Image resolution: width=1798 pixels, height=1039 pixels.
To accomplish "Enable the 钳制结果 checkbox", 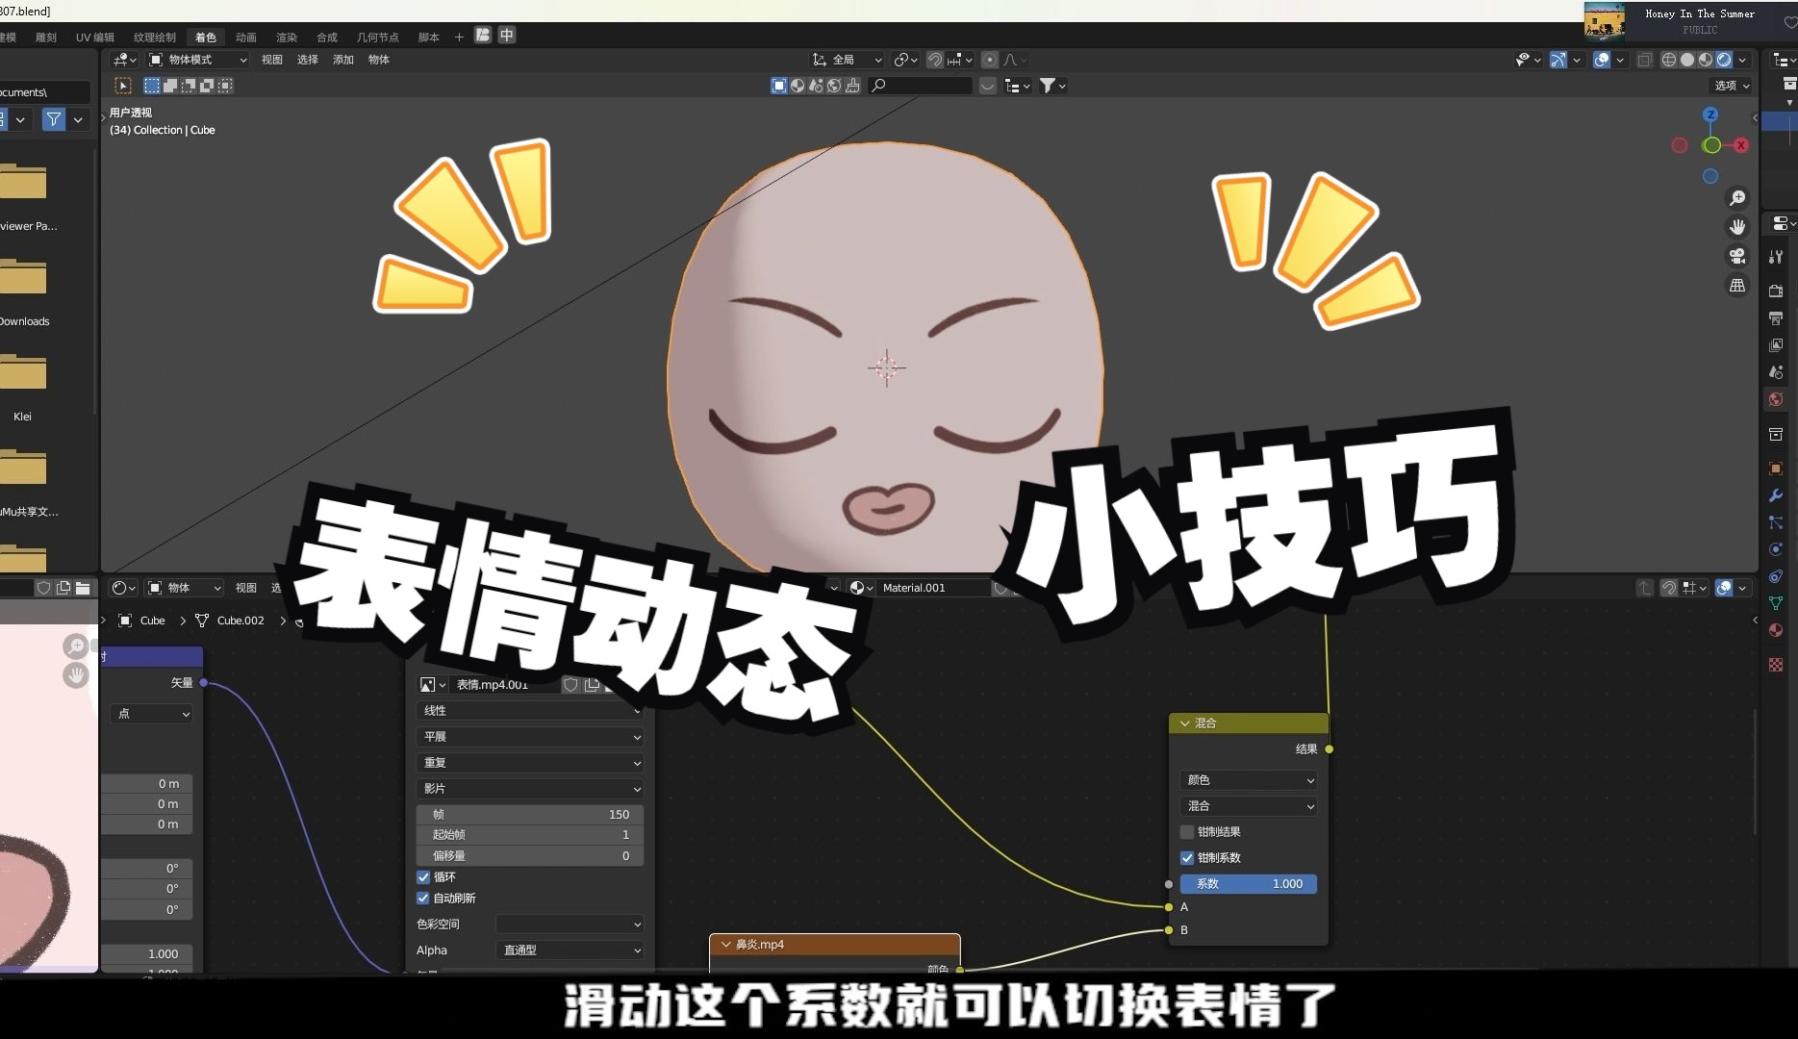I will pyautogui.click(x=1187, y=832).
